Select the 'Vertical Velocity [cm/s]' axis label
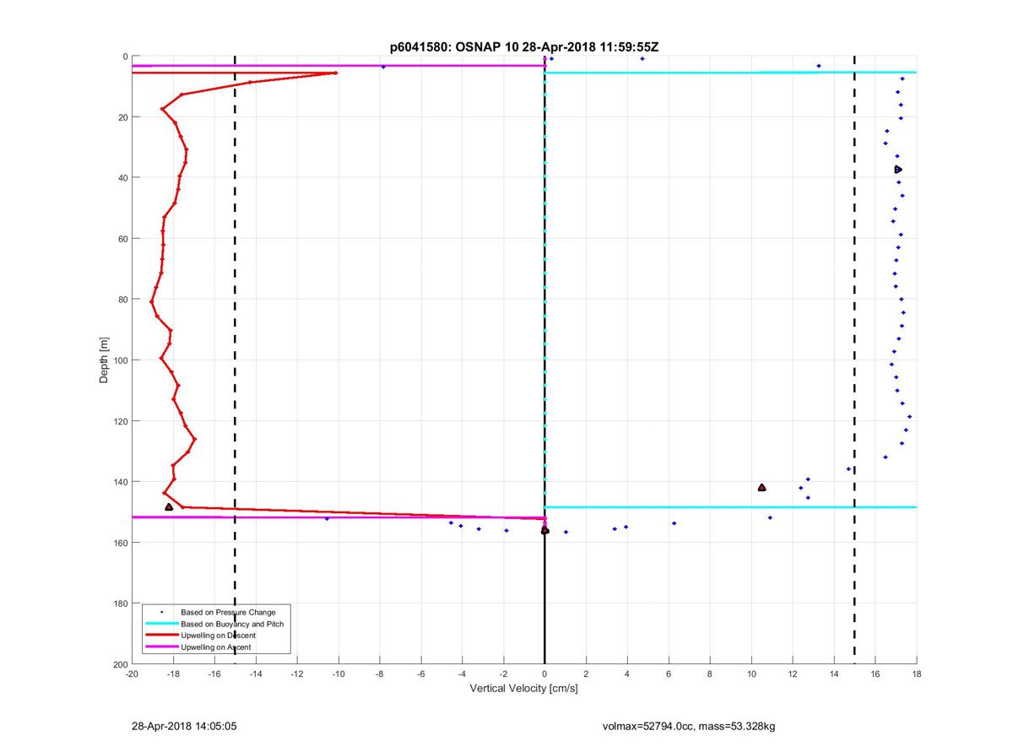The height and width of the screenshot is (747, 1013). pyautogui.click(x=523, y=689)
